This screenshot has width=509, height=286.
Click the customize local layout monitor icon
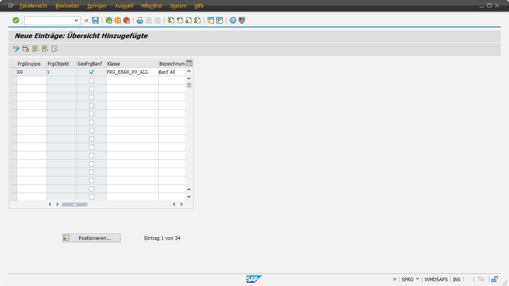(x=242, y=20)
